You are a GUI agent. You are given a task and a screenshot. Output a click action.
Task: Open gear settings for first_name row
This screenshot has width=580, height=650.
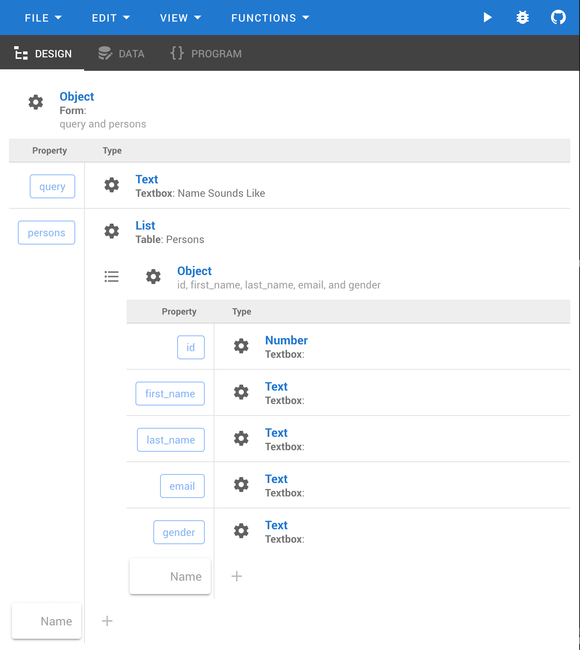(241, 392)
